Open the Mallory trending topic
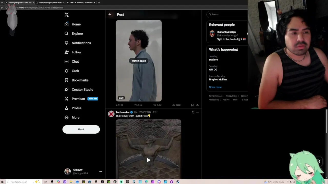The width and height of the screenshot is (328, 184). pos(213,60)
